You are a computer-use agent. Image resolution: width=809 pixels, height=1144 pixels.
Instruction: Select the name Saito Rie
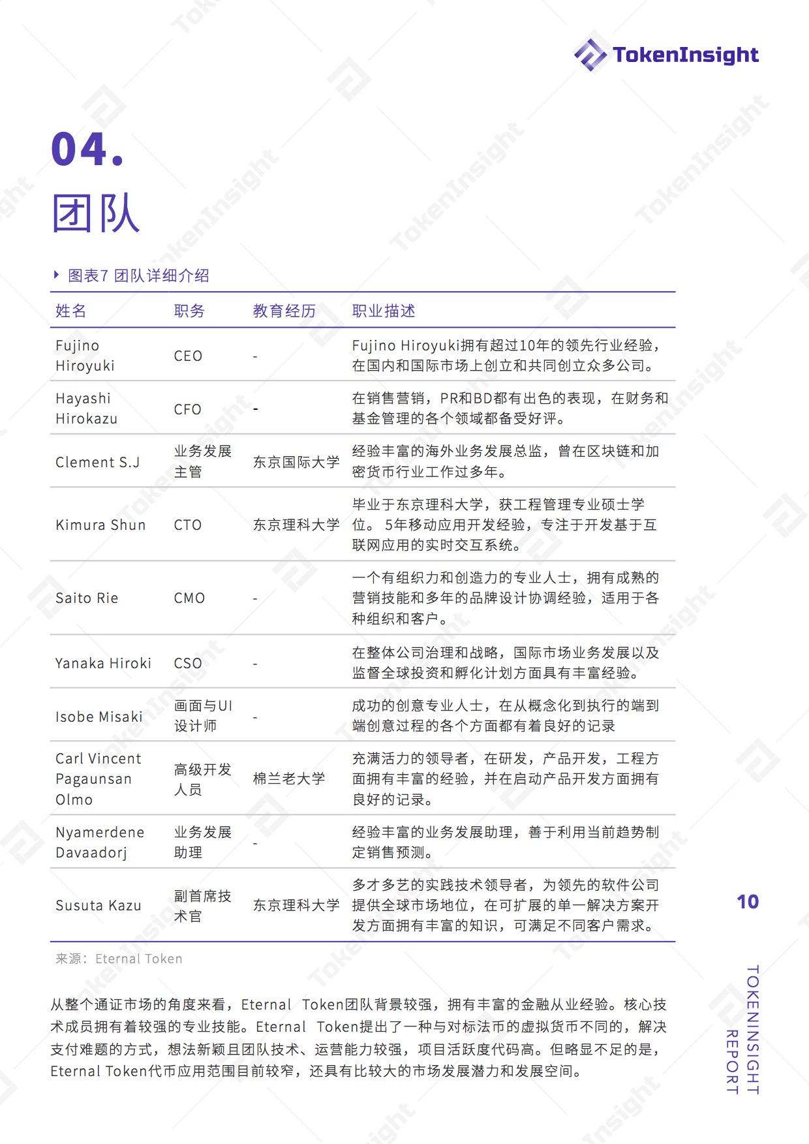[87, 598]
